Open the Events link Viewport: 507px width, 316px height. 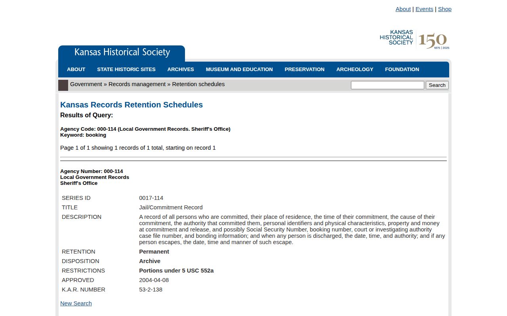pos(424,9)
